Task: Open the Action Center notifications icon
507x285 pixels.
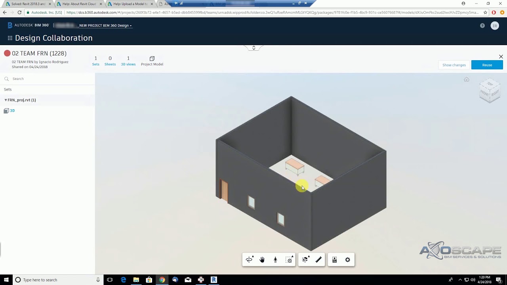Action: (x=499, y=280)
